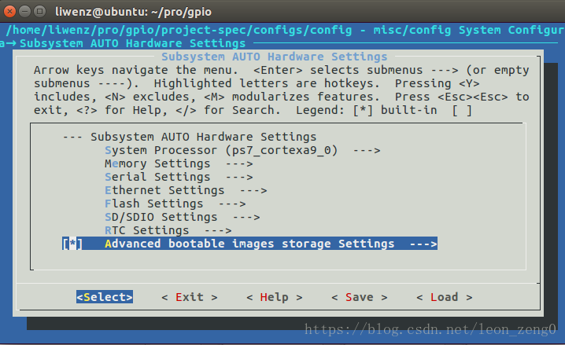Click the < Save > button
Viewport: 565px width, 345px height.
360,297
